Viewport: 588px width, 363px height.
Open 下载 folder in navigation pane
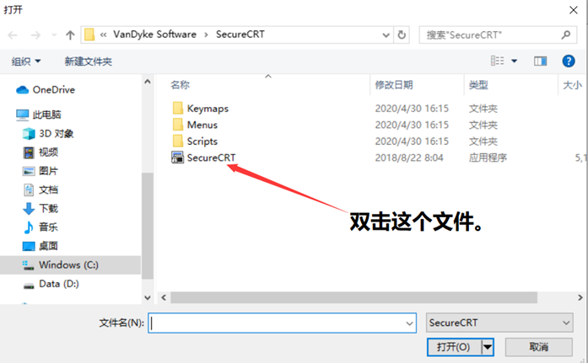(x=48, y=208)
